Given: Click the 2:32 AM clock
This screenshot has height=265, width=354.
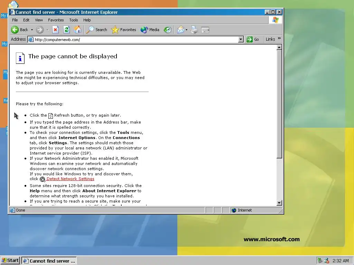Looking at the screenshot, I should [x=341, y=261].
